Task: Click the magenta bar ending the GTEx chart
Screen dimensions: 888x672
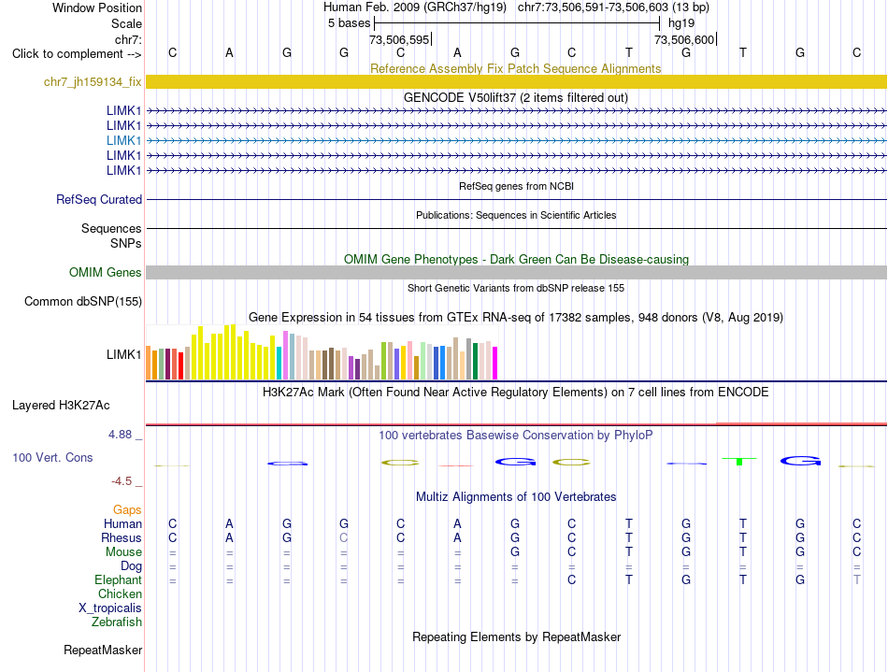Action: tap(494, 363)
